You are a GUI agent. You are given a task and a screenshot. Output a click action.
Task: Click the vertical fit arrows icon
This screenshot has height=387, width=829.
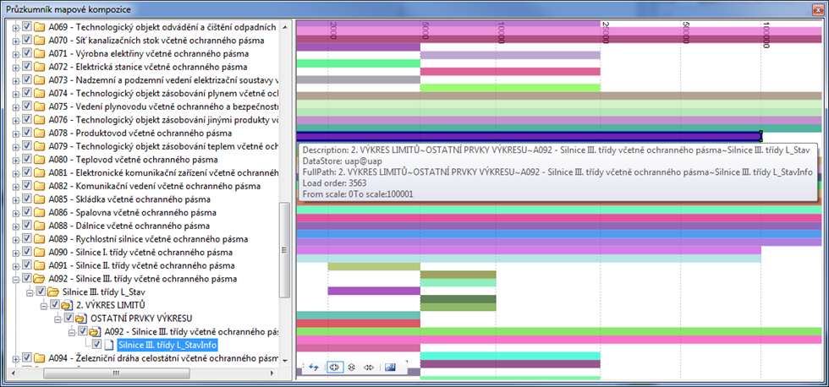pos(351,368)
